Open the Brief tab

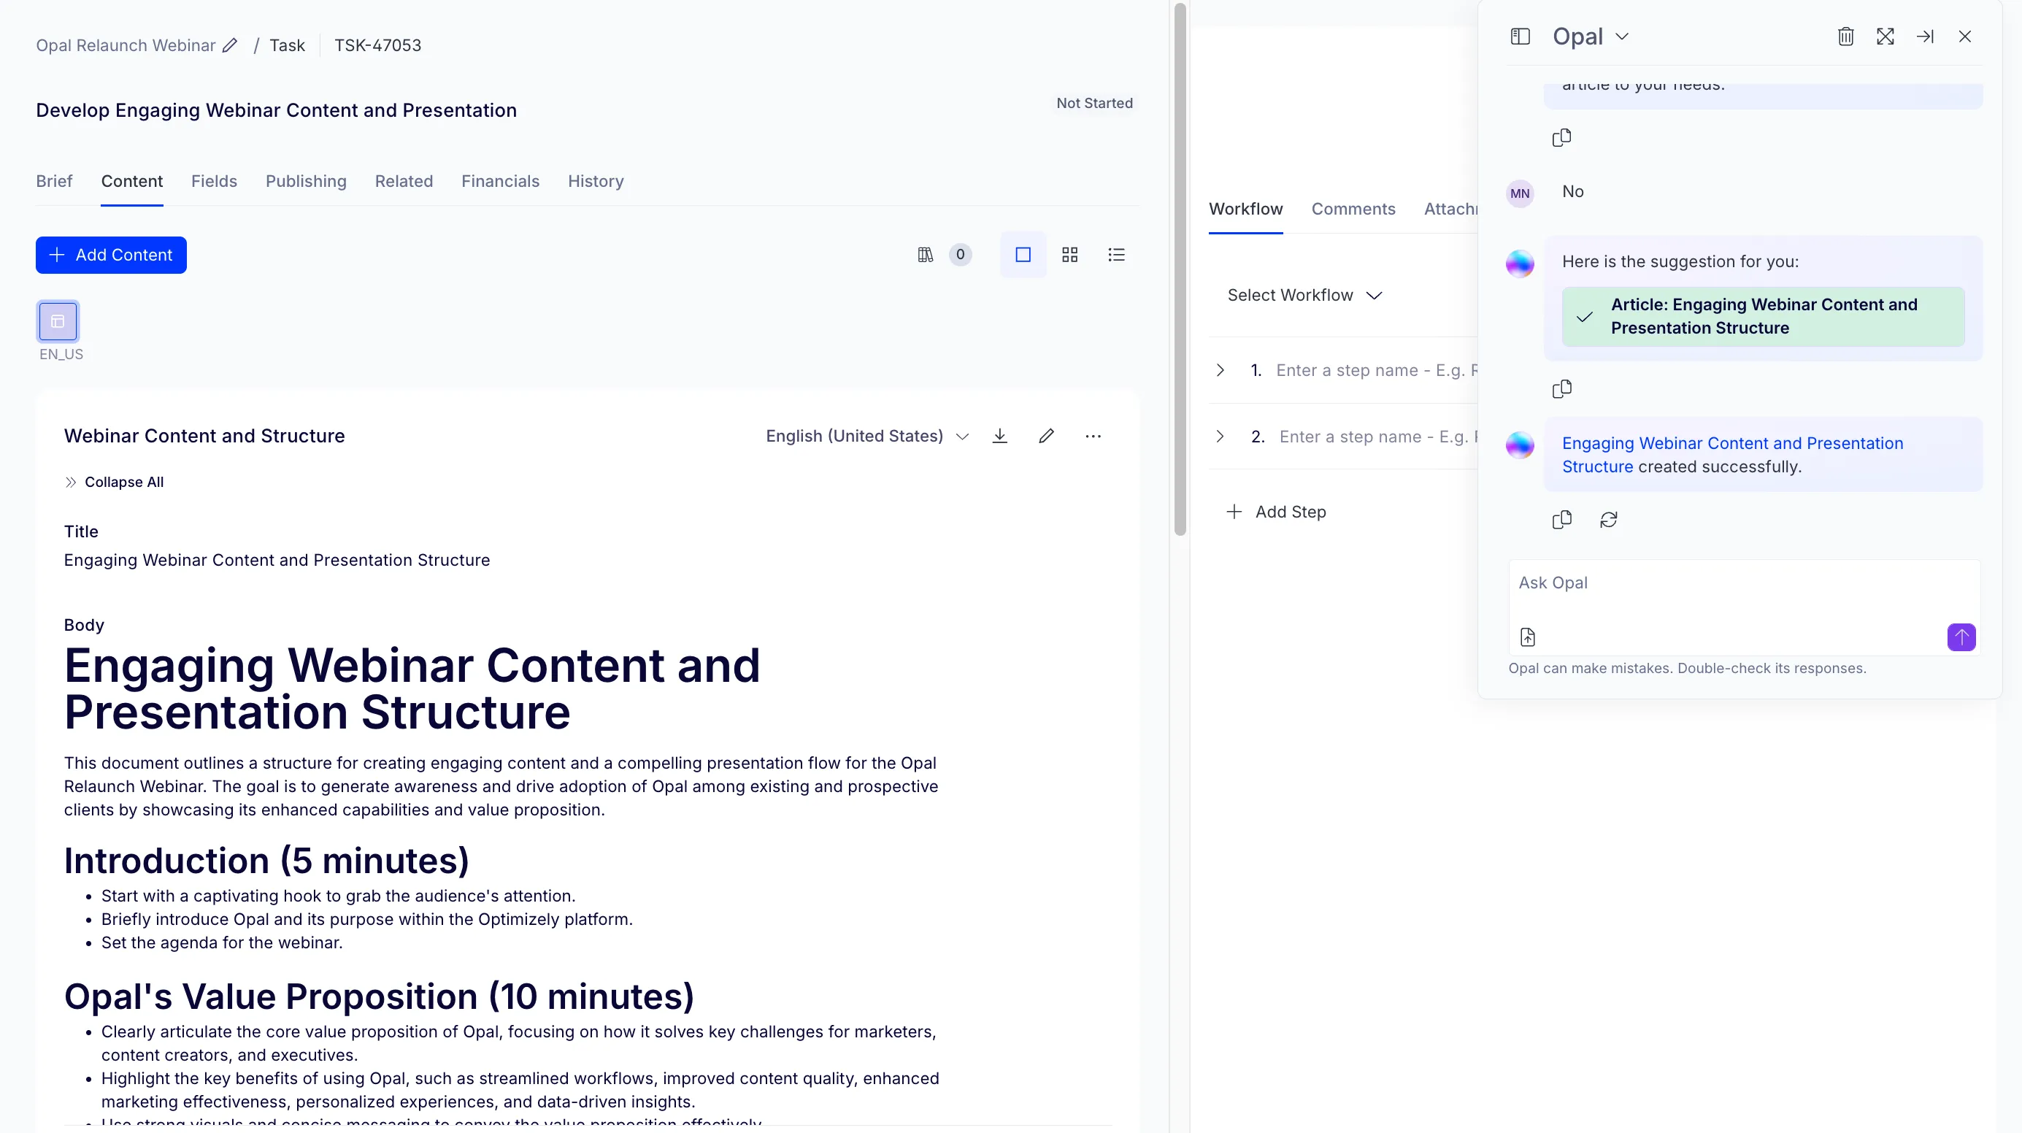click(x=54, y=181)
